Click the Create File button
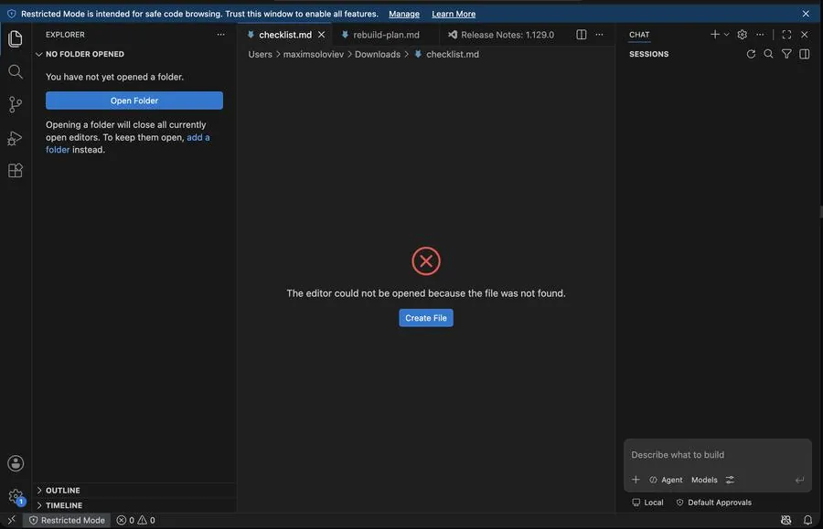The image size is (823, 529). coord(425,318)
